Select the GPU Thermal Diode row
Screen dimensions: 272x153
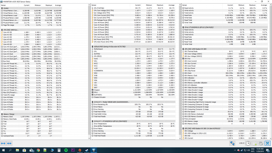(x=225, y=51)
